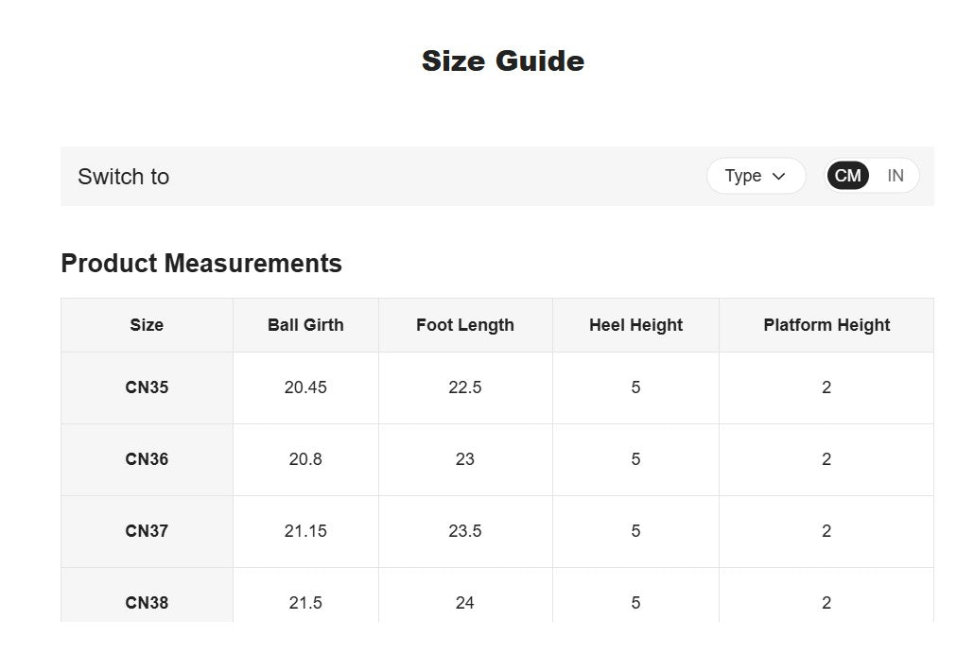Screen dimensions: 974x654
Task: Open the Type dropdown
Action: click(756, 176)
